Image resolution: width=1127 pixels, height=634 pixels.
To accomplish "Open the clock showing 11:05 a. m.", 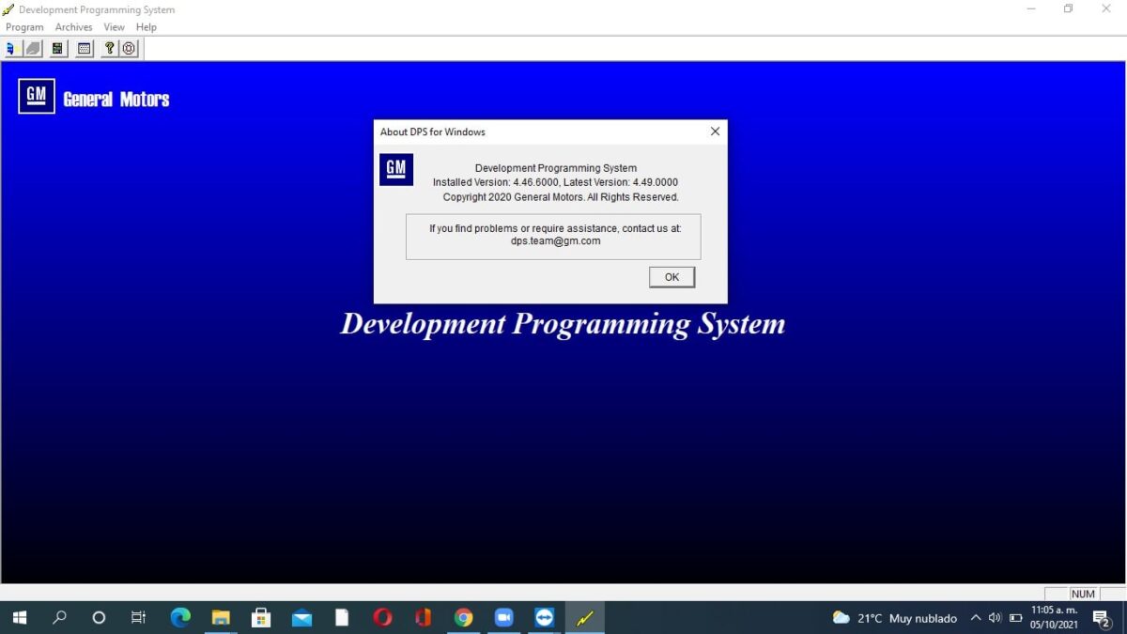I will coord(1054,617).
